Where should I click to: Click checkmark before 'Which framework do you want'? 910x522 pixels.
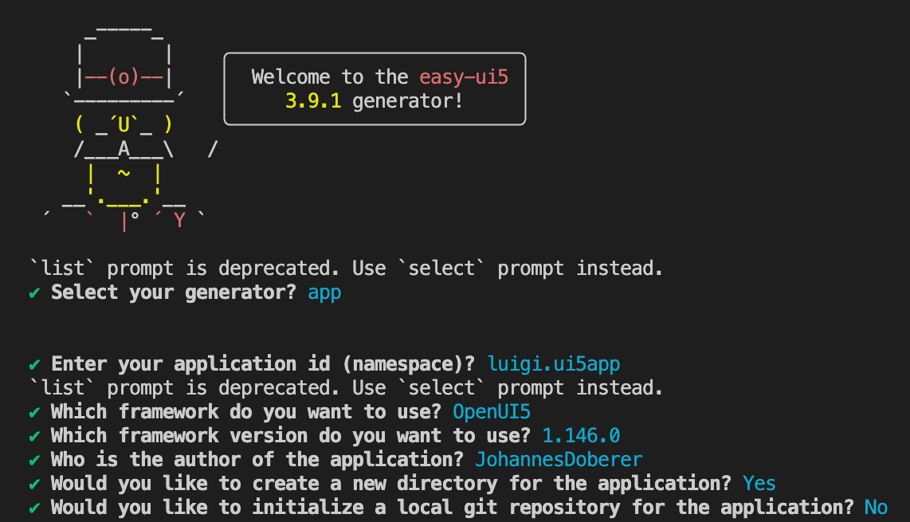pos(34,413)
